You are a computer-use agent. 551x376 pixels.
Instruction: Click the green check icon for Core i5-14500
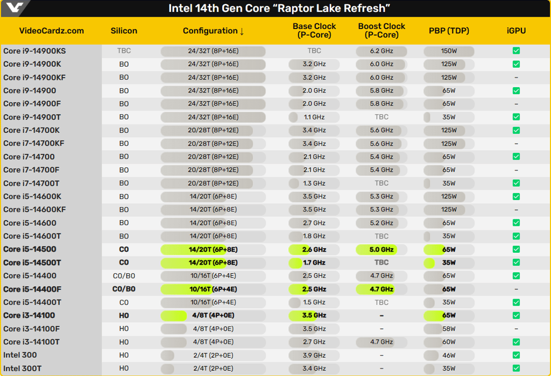click(x=516, y=249)
